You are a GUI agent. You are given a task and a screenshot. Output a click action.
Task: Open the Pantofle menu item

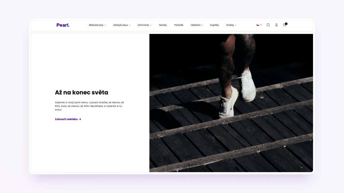(179, 25)
